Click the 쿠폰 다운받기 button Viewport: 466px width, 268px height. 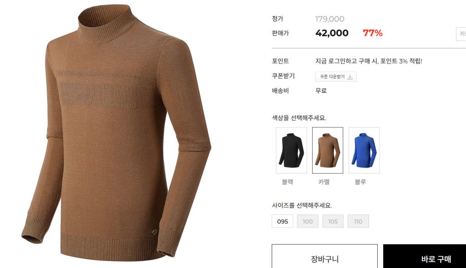(336, 77)
